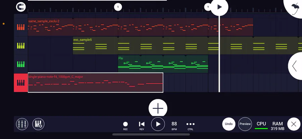Select the orange same_sample_exclu-2 track header
This screenshot has width=302, height=139.
[x=21, y=27]
